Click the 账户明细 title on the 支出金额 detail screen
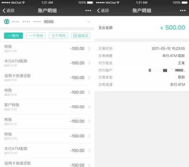 142,11
